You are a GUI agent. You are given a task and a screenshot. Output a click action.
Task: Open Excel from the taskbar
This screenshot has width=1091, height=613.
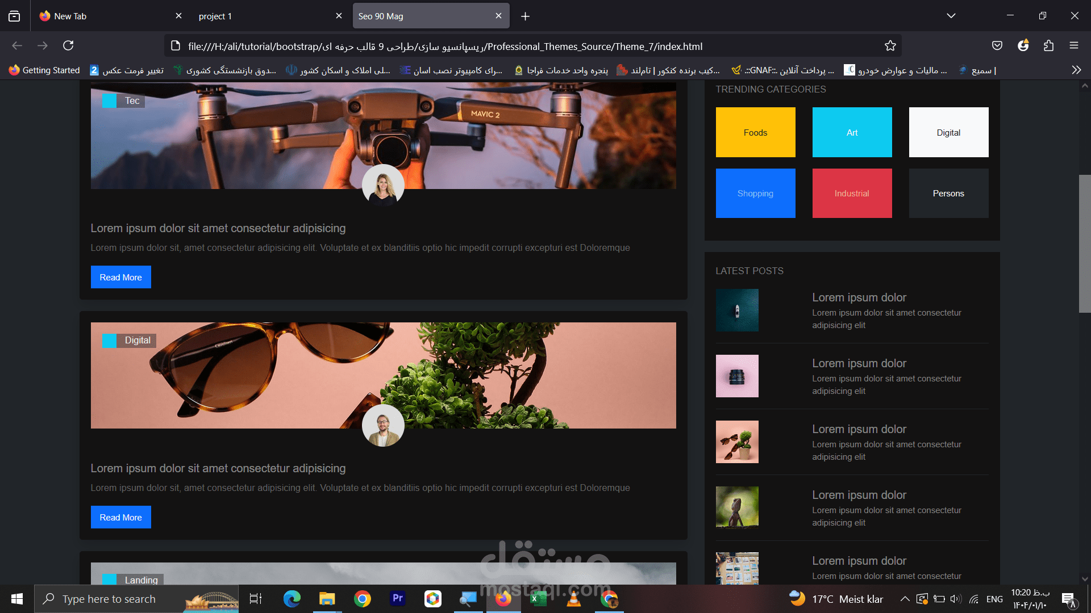pos(538,599)
